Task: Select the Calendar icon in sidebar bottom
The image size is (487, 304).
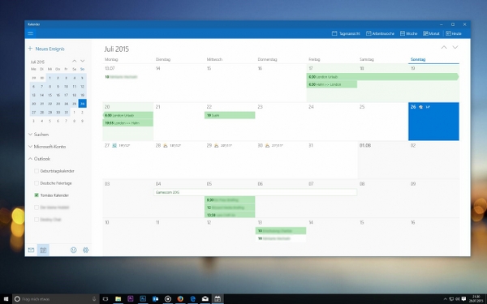Action: (43, 250)
